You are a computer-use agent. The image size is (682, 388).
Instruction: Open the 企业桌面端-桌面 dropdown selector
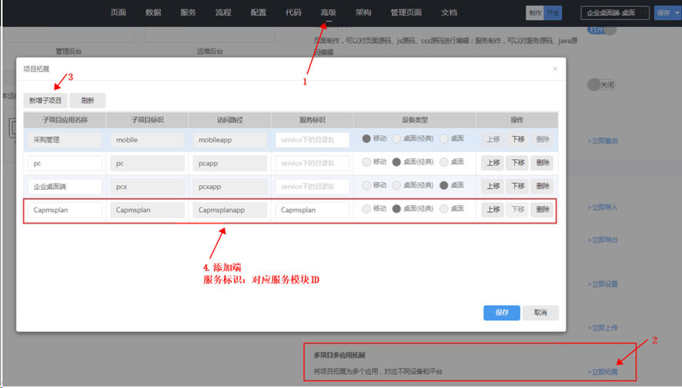[615, 13]
